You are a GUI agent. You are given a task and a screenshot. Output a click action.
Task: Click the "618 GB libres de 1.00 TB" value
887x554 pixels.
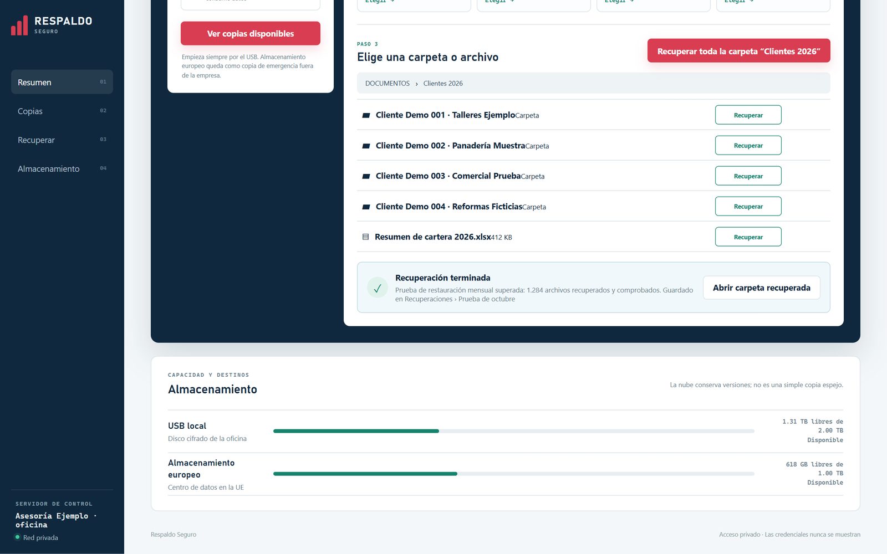coord(814,469)
